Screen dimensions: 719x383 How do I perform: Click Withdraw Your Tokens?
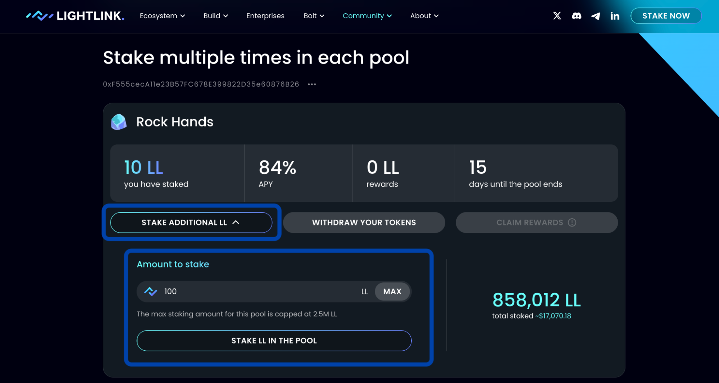[x=364, y=223]
